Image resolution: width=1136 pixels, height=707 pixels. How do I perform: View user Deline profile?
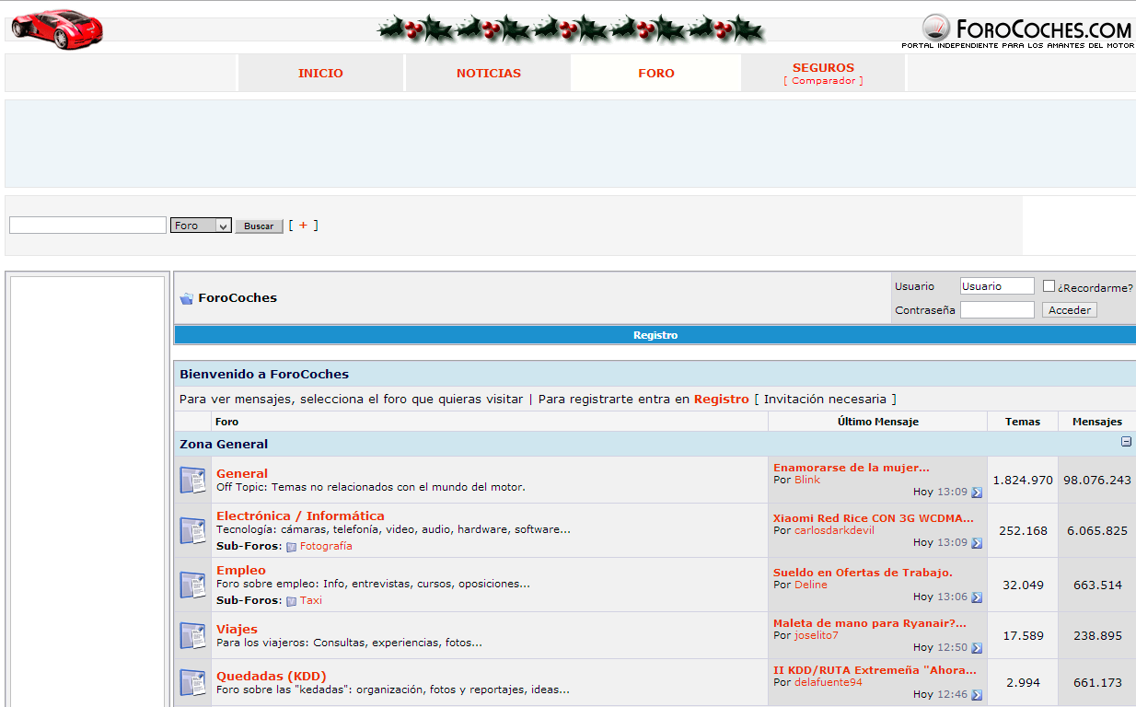[x=811, y=585]
